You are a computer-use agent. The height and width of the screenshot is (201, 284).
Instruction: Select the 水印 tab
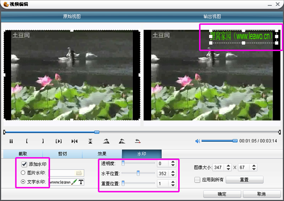[x=142, y=154]
